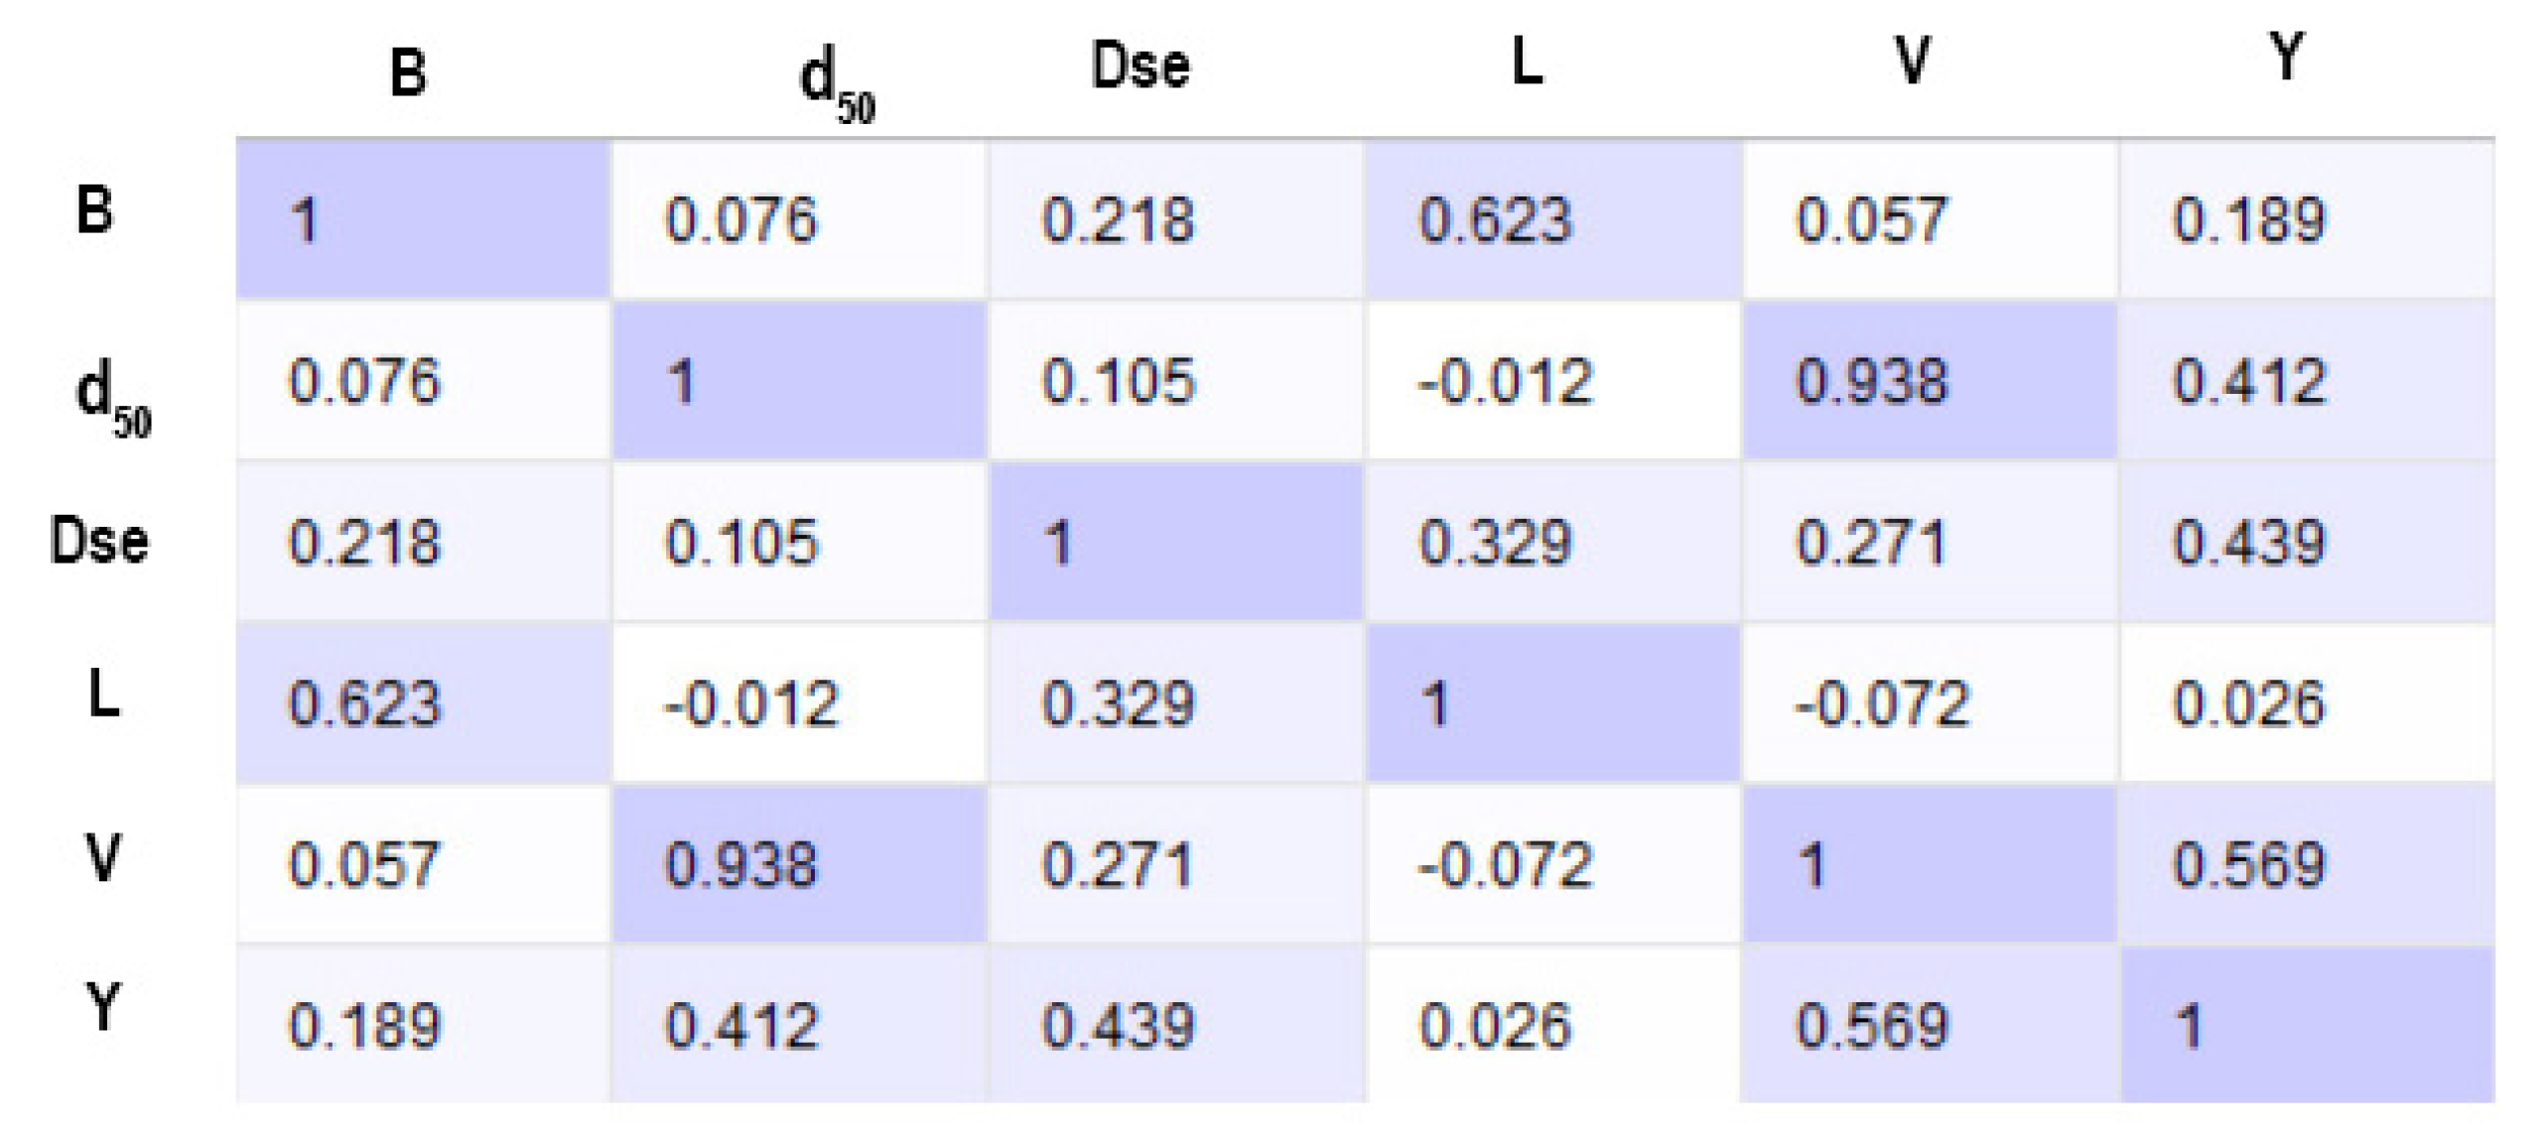This screenshot has height=1148, width=2548.
Task: Click -0.012 cell in the d50 row
Action: [1505, 382]
